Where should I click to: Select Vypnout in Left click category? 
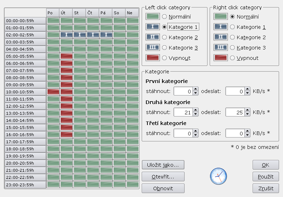(x=164, y=58)
